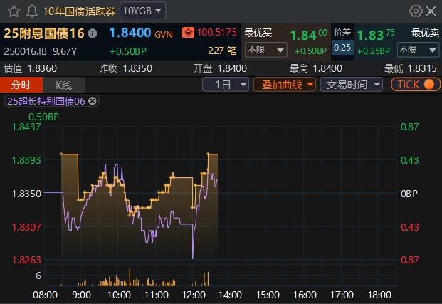The width and height of the screenshot is (442, 304).
Task: Click the bond name 25附息国债16
Action: 44,33
